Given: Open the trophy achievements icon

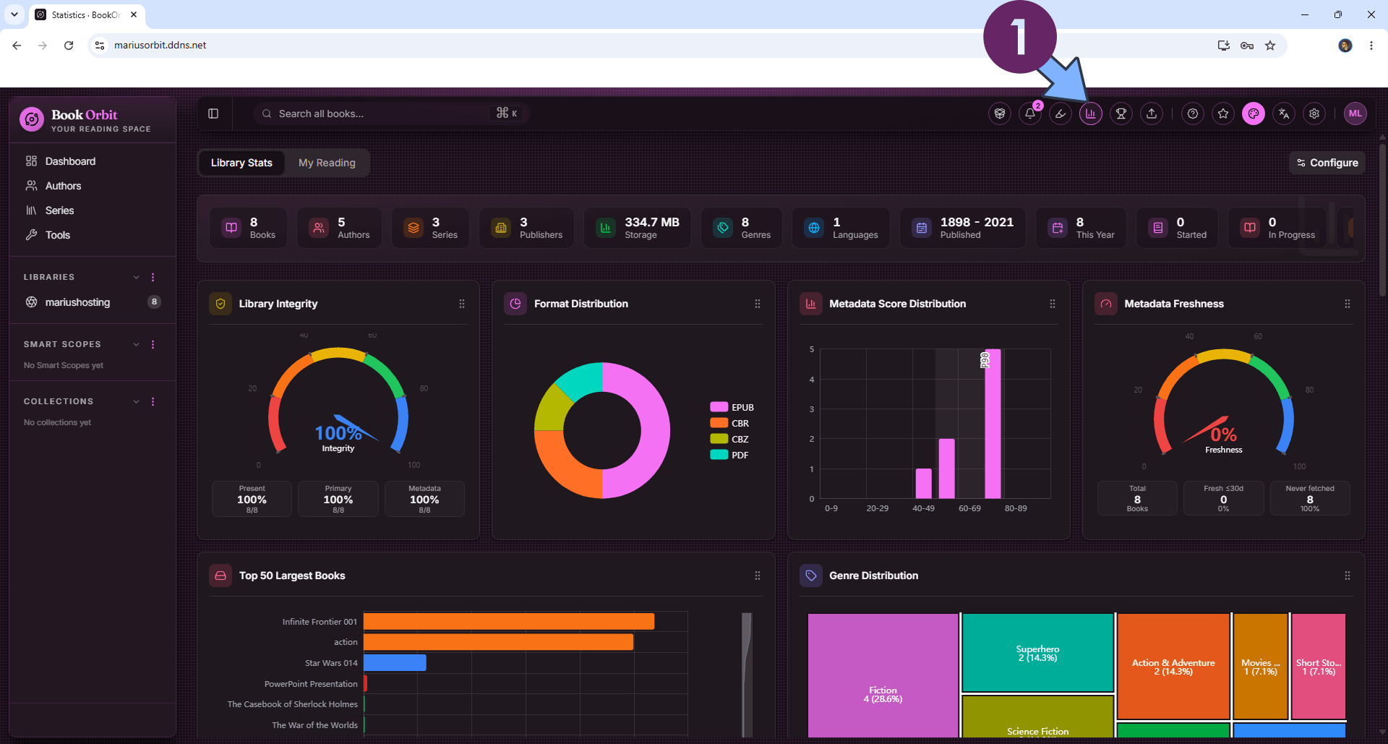Looking at the screenshot, I should click(x=1121, y=114).
